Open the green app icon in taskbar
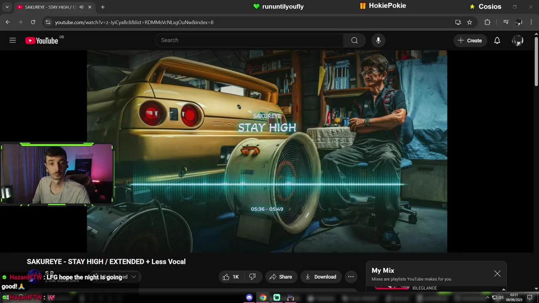The height and width of the screenshot is (303, 539). click(277, 298)
